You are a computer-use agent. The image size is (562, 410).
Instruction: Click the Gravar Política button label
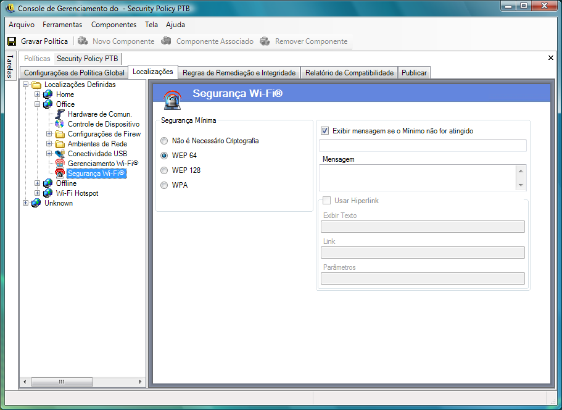(x=44, y=41)
